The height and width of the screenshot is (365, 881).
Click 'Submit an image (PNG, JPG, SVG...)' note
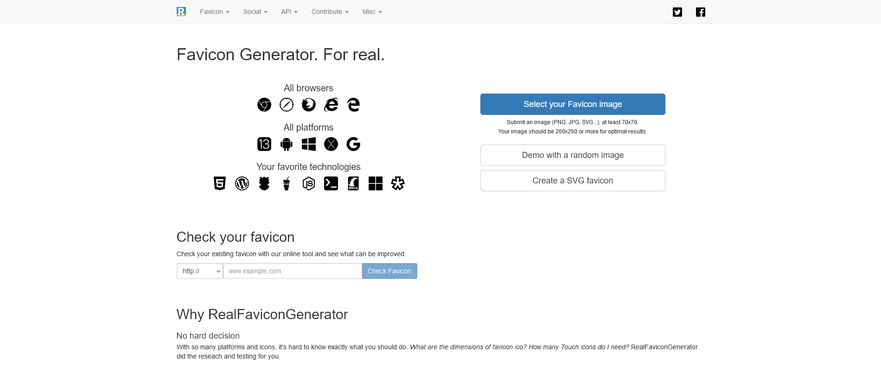573,122
